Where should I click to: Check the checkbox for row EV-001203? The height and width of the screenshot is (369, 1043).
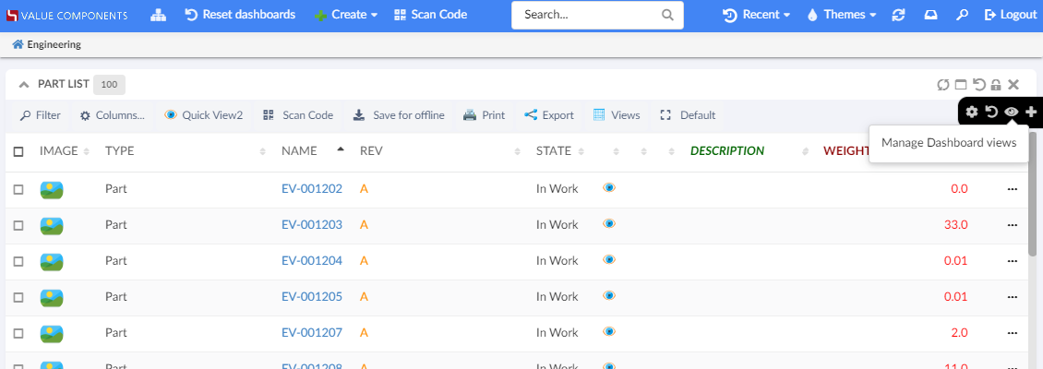click(18, 225)
